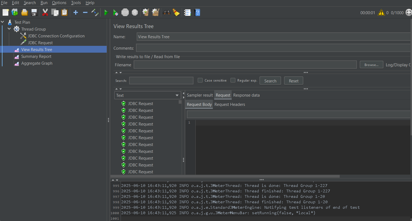Switch to the Response data tab

pos(246,95)
